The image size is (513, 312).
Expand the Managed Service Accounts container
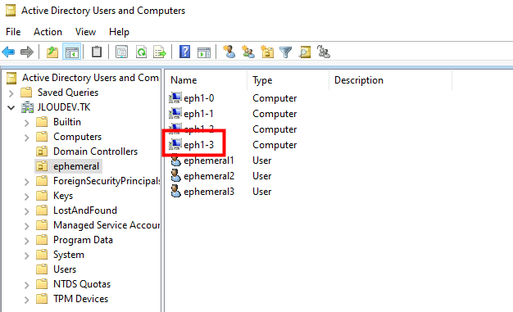(x=27, y=226)
